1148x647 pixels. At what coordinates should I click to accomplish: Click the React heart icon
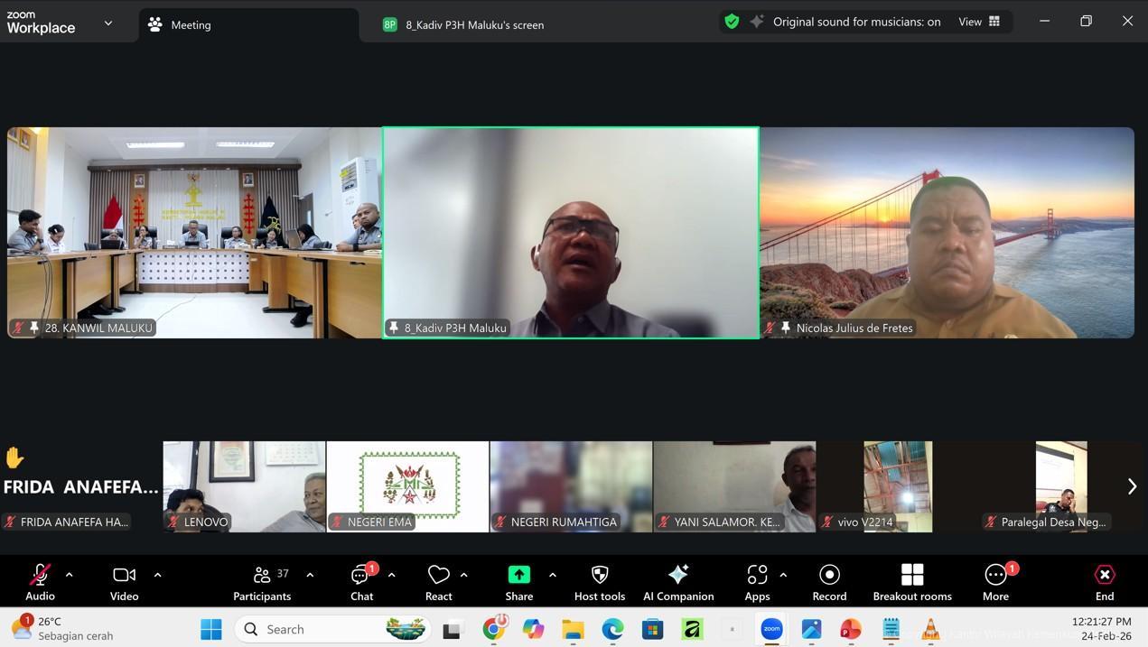point(438,582)
